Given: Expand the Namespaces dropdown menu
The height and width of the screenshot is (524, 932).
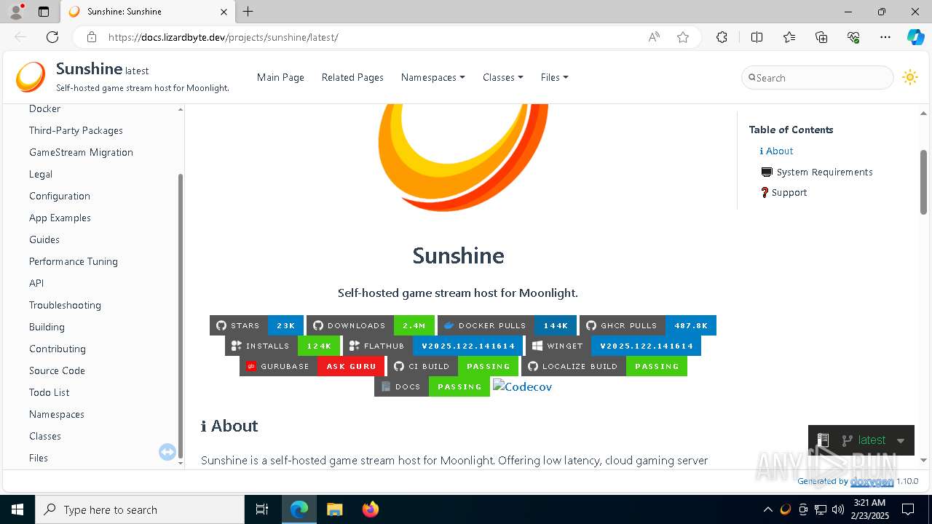Looking at the screenshot, I should point(433,77).
